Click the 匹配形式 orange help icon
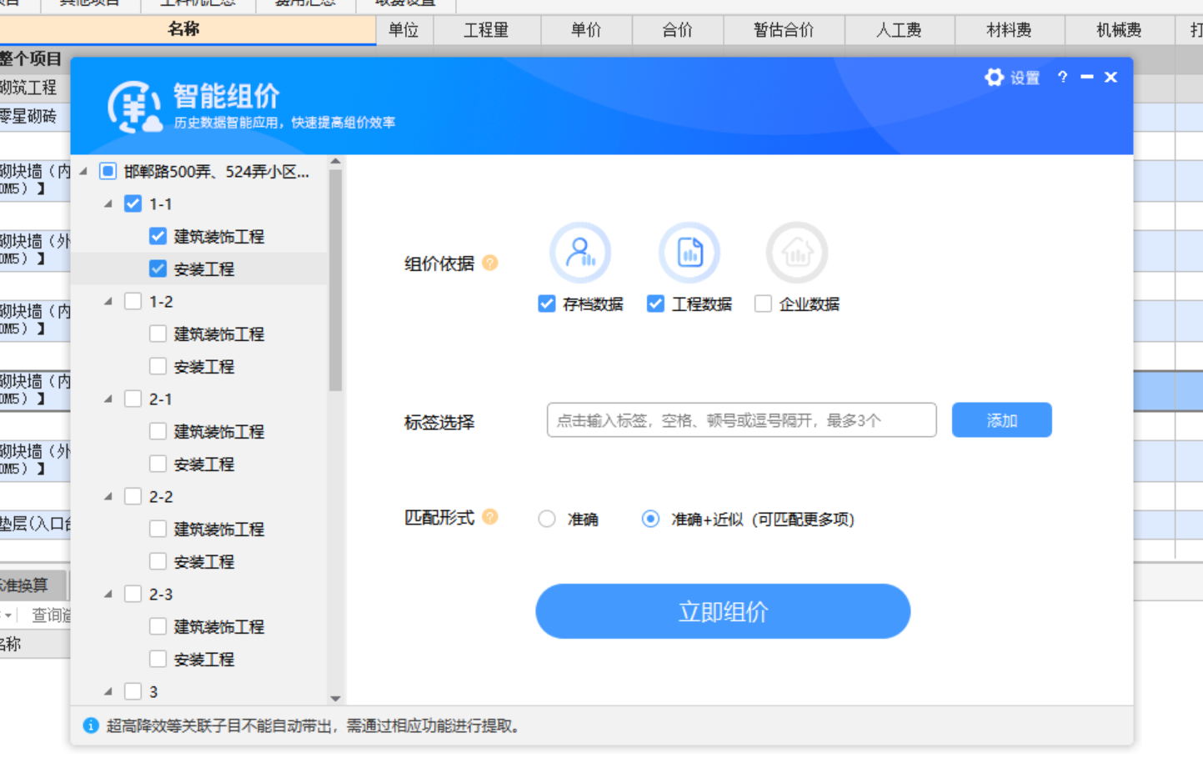 click(490, 517)
